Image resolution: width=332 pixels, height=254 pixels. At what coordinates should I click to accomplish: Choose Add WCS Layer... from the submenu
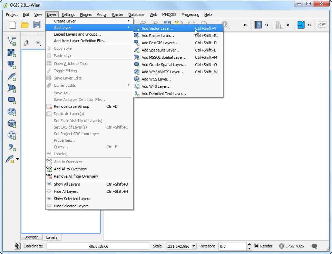(178, 79)
